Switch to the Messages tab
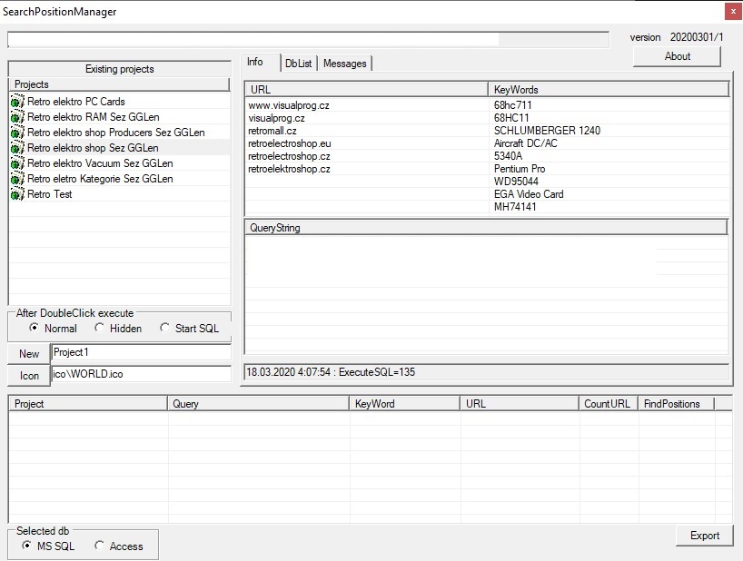 [344, 63]
